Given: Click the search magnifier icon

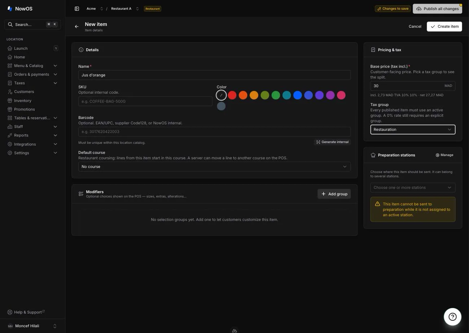Looking at the screenshot, I should click(x=10, y=25).
